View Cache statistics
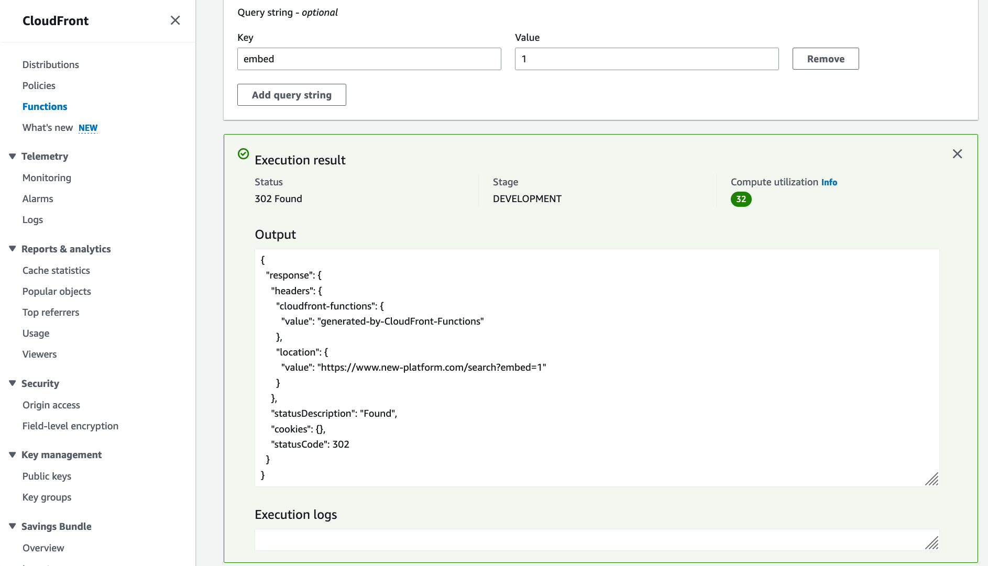This screenshot has width=988, height=566. point(56,270)
